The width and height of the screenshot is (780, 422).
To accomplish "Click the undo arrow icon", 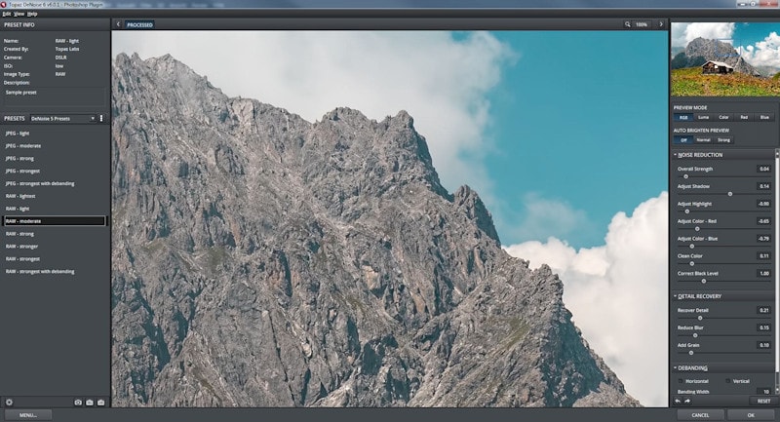I will click(678, 401).
